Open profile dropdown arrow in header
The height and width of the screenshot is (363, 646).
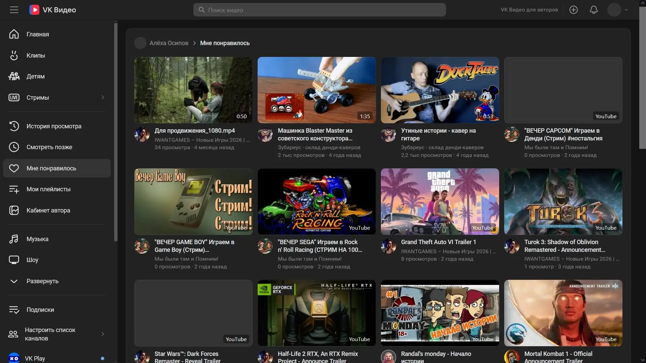pyautogui.click(x=626, y=10)
